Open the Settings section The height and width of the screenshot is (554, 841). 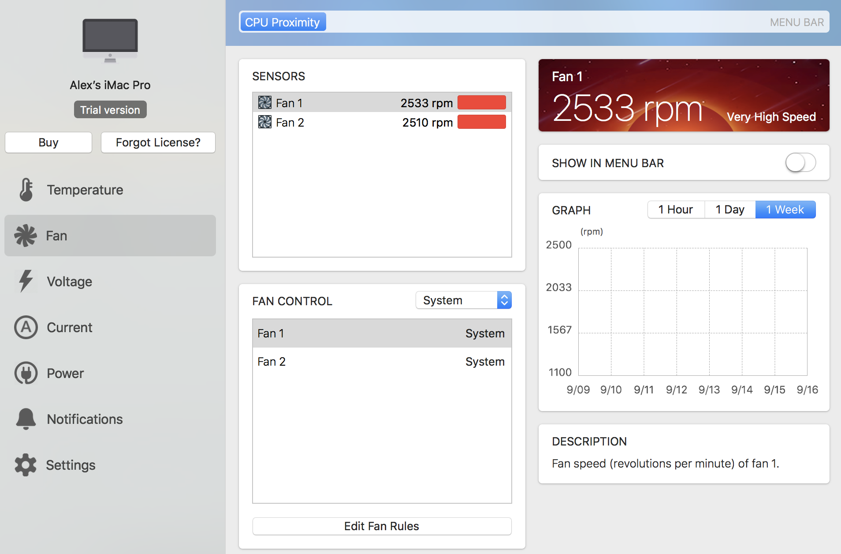(110, 465)
